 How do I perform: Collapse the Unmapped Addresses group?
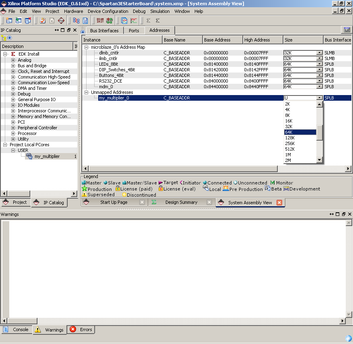(x=86, y=92)
